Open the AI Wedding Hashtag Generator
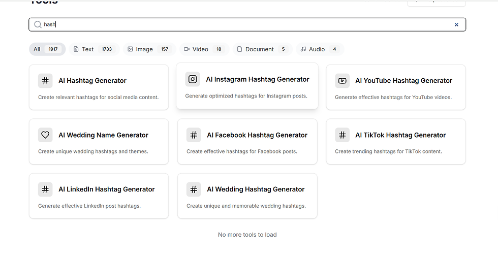Image resolution: width=498 pixels, height=256 pixels. click(247, 196)
